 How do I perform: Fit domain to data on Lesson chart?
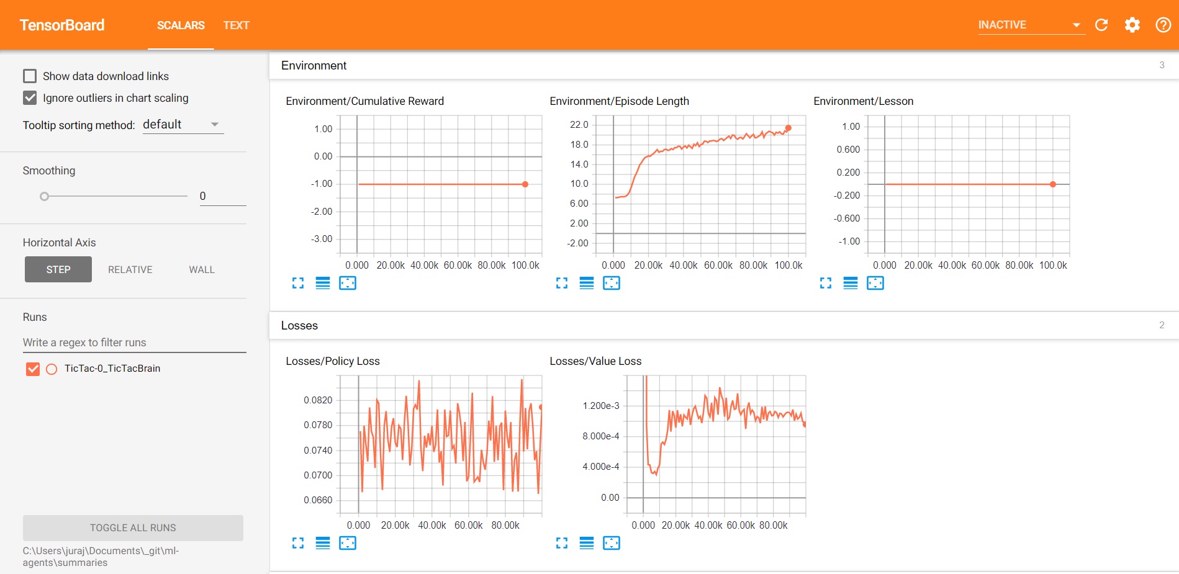tap(875, 283)
